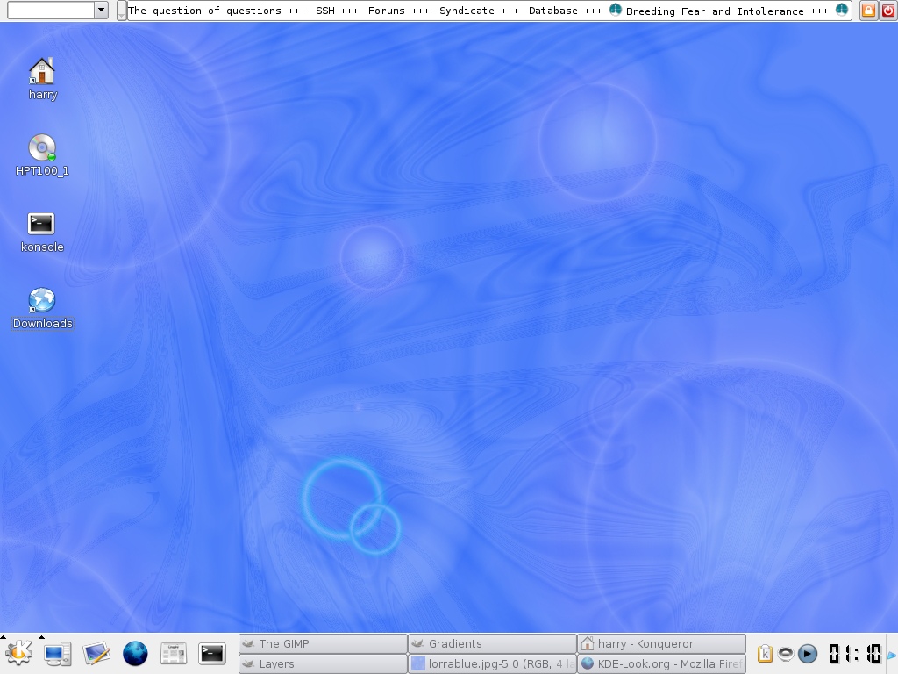Click the Syndicate ticker headline
The width and height of the screenshot is (898, 674).
point(467,11)
